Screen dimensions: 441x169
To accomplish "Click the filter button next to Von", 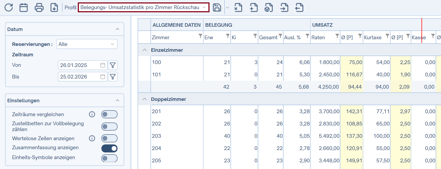I will pos(113,65).
